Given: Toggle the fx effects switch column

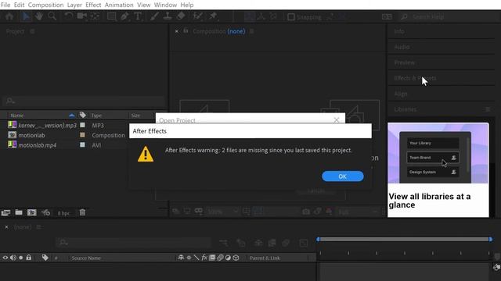Looking at the screenshot, I should (x=204, y=258).
